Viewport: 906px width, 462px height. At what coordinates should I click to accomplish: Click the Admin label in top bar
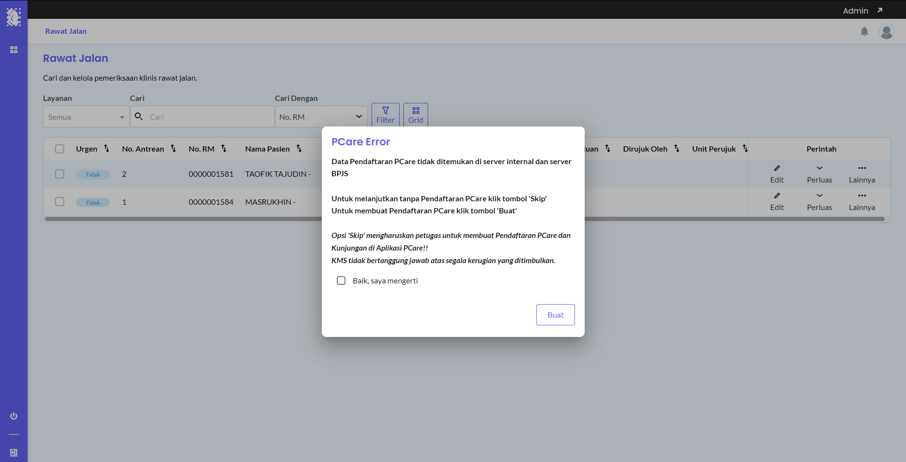(855, 11)
